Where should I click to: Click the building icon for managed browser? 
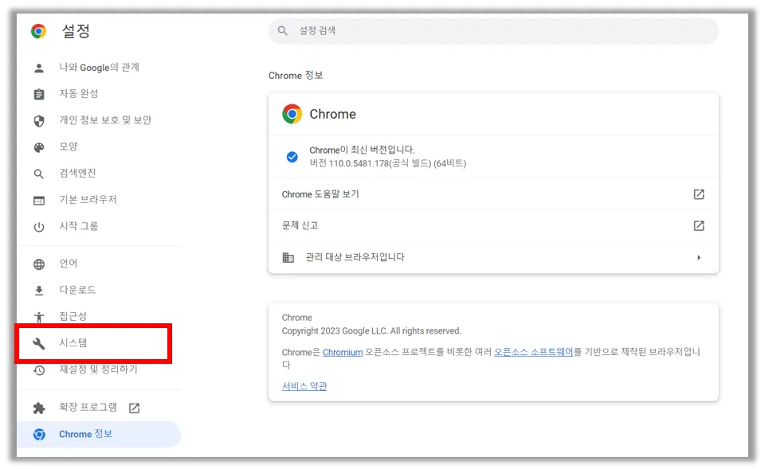tap(288, 257)
